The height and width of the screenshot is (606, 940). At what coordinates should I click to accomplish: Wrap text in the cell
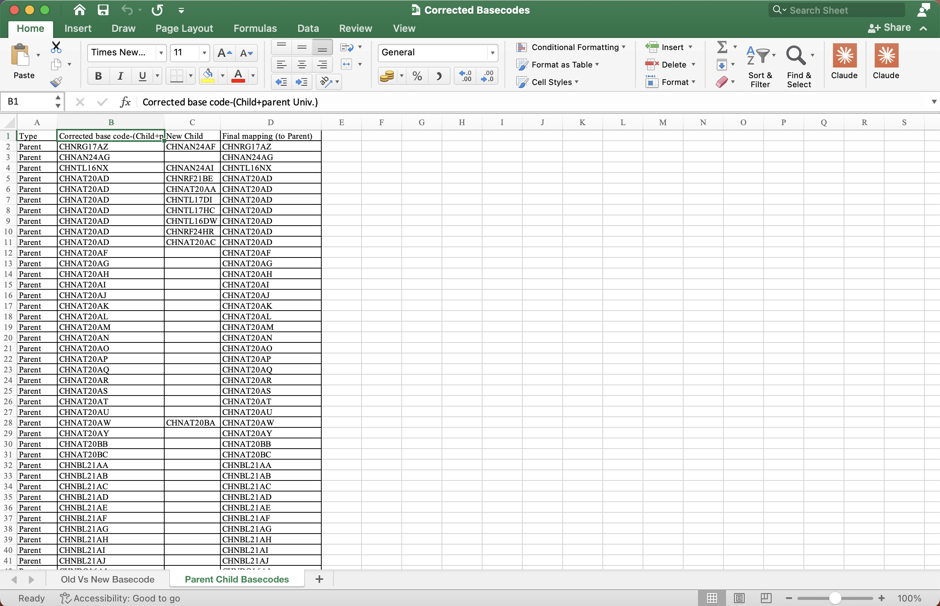[346, 48]
